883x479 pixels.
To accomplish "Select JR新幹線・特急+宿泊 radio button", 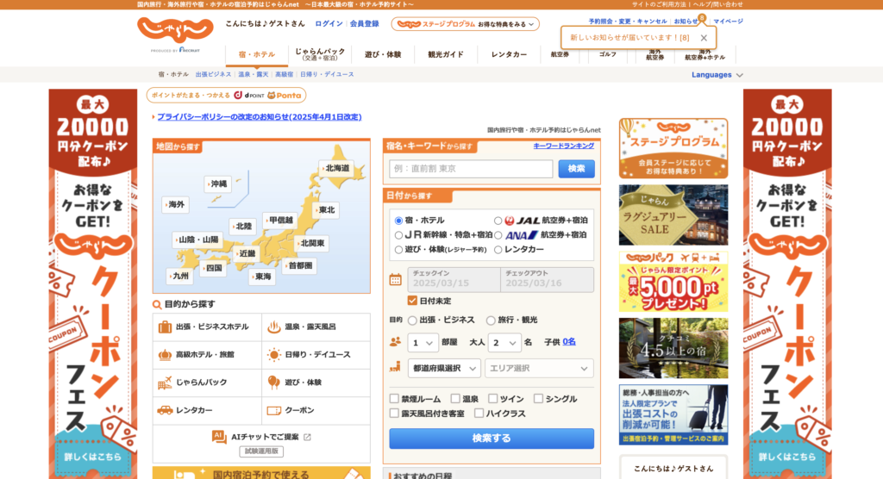I will (x=398, y=235).
